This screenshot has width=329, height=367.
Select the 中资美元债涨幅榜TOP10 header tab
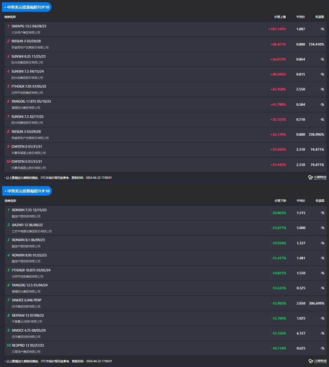pyautogui.click(x=27, y=7)
